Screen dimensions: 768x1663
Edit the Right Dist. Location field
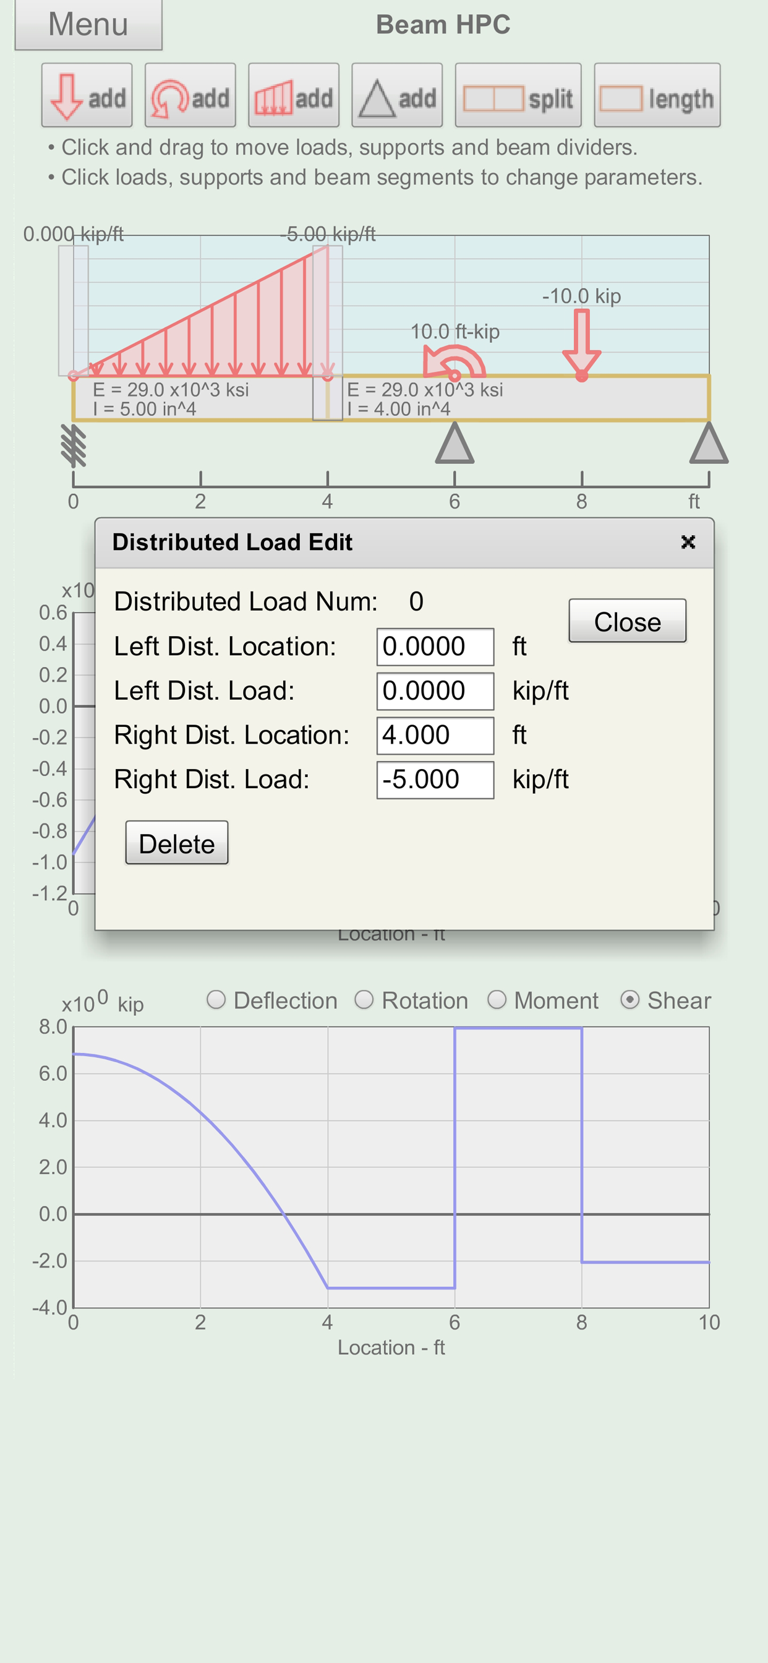[435, 736]
